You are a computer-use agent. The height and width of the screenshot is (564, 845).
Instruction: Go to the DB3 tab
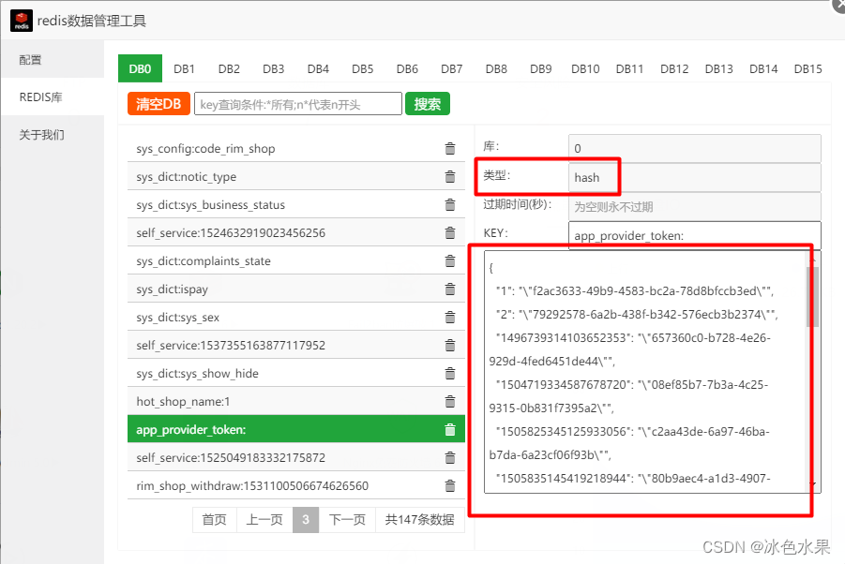274,69
